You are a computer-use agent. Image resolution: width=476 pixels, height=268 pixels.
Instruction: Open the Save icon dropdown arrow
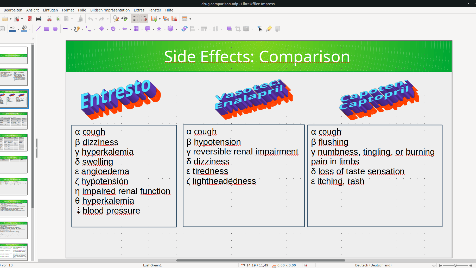tap(22, 19)
